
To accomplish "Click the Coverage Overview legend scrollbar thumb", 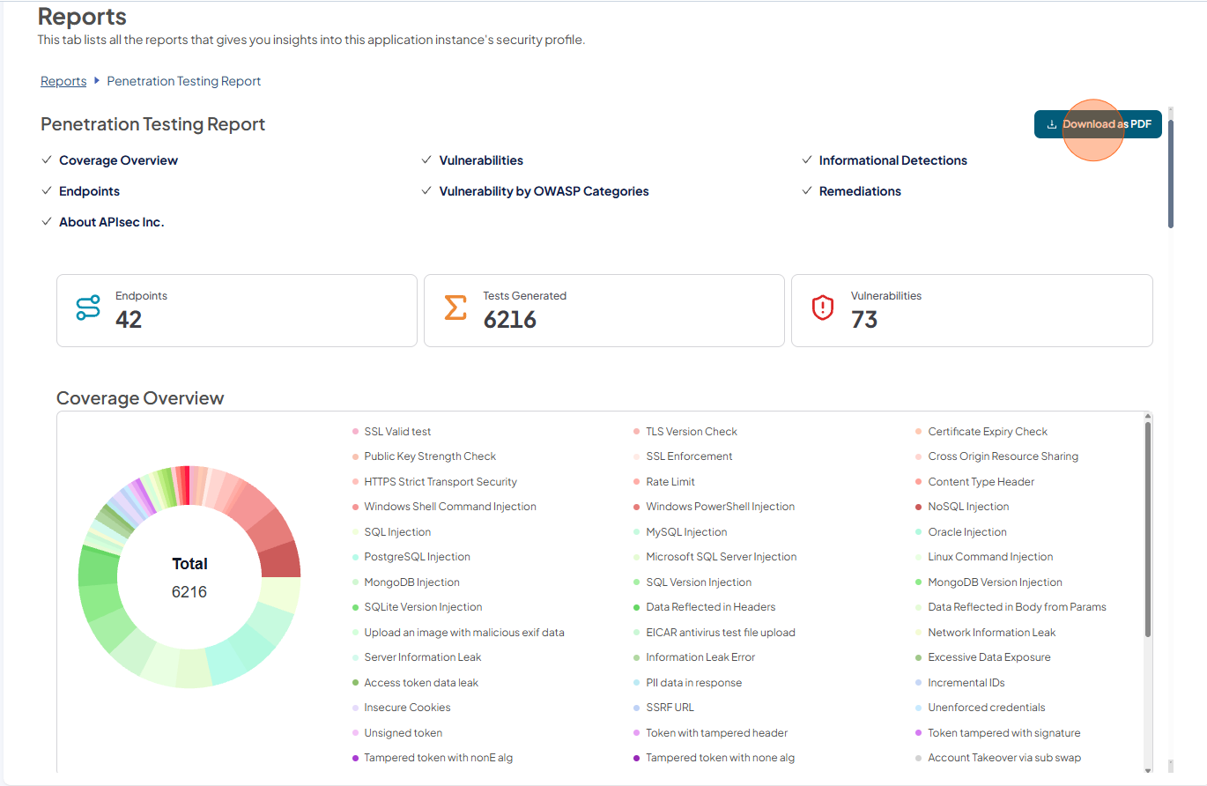I will (x=1147, y=529).
